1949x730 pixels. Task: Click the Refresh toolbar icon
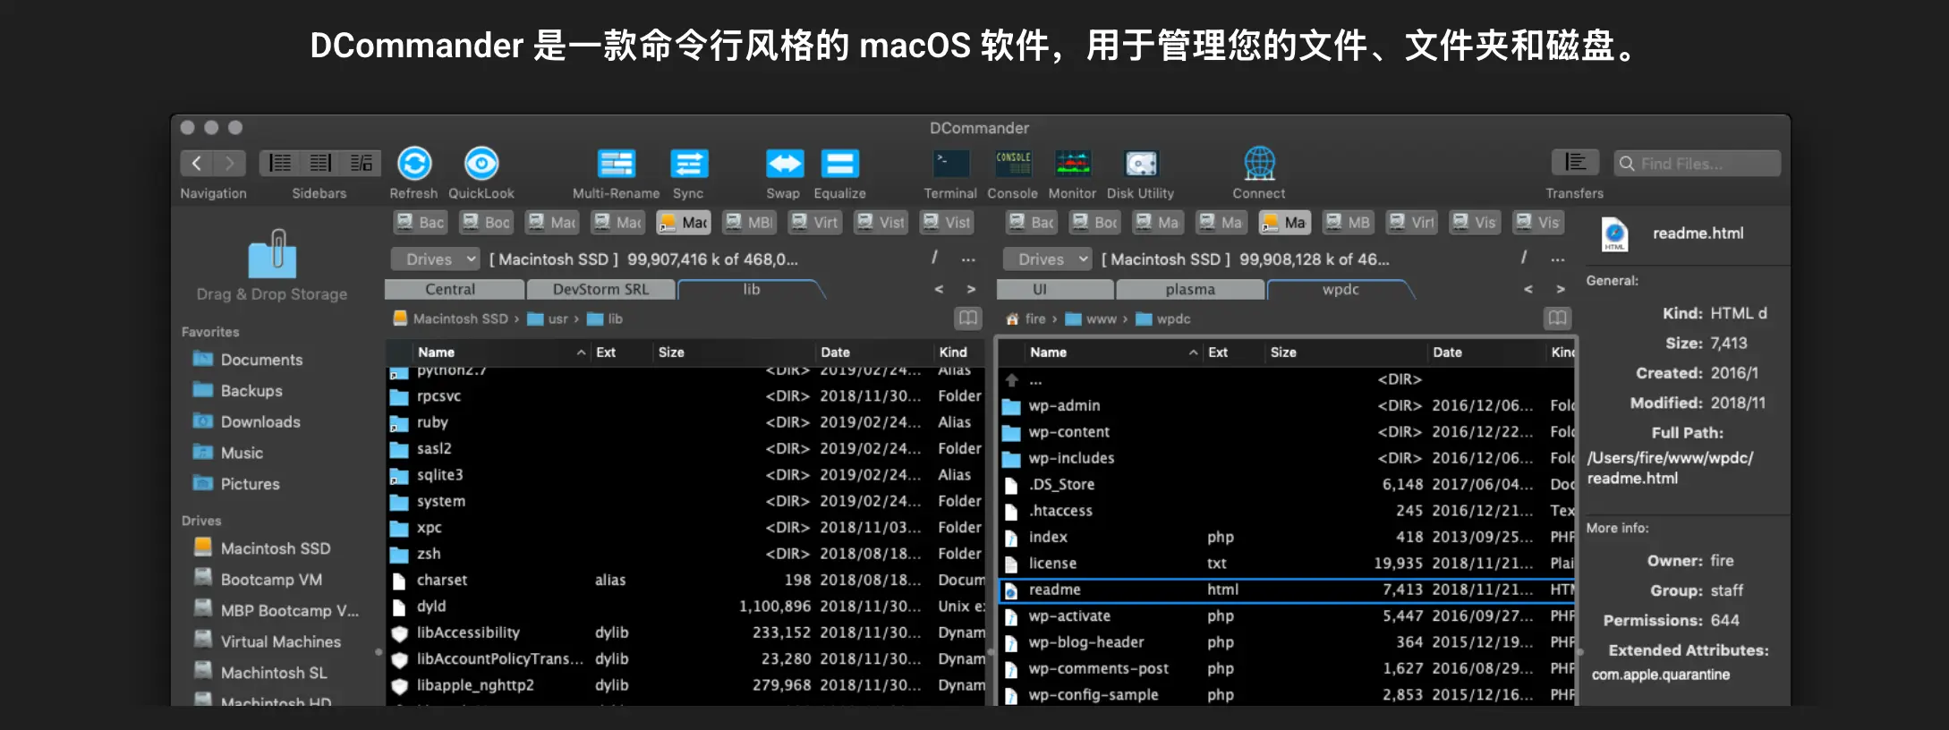(413, 165)
